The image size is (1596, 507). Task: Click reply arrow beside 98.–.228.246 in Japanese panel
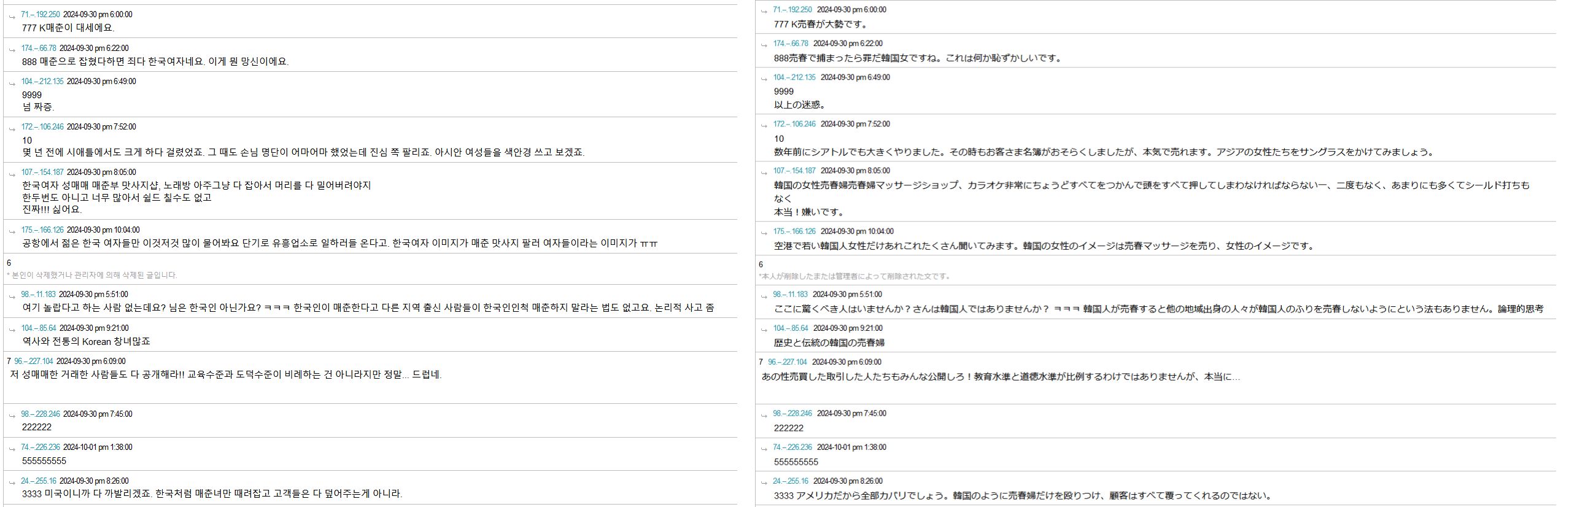(x=764, y=416)
